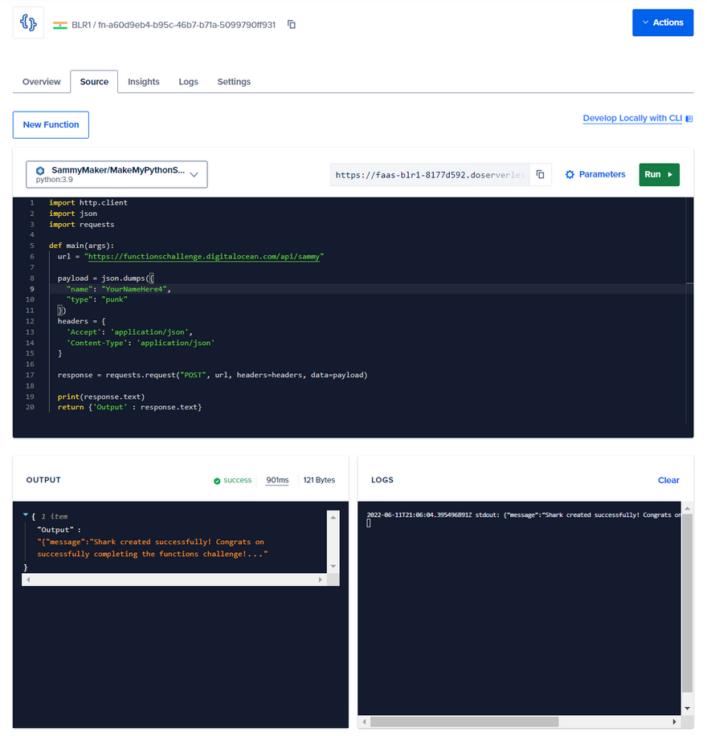This screenshot has height=736, width=707.
Task: Click the CLI docs icon beside Develop Locally
Action: pos(689,119)
